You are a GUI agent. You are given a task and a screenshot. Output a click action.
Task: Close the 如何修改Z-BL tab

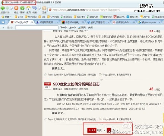(x=134, y=22)
